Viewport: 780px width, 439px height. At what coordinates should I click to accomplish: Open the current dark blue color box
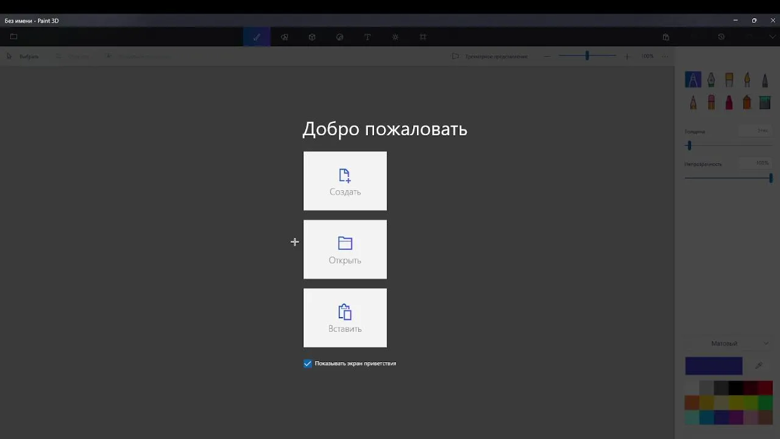click(714, 366)
